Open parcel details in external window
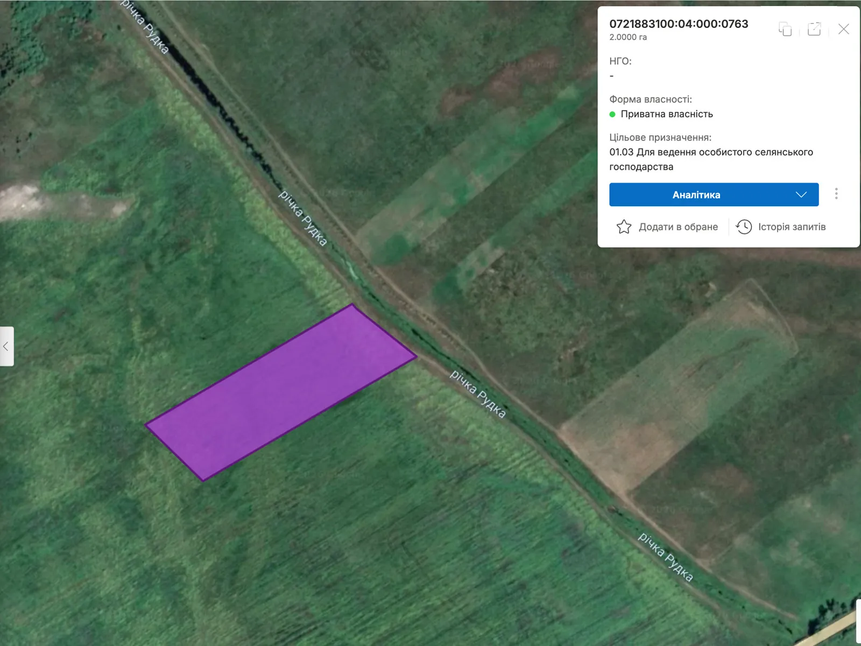Image resolution: width=861 pixels, height=646 pixels. pyautogui.click(x=814, y=29)
